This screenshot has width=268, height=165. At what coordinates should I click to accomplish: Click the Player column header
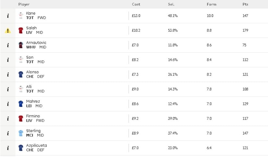[24, 5]
